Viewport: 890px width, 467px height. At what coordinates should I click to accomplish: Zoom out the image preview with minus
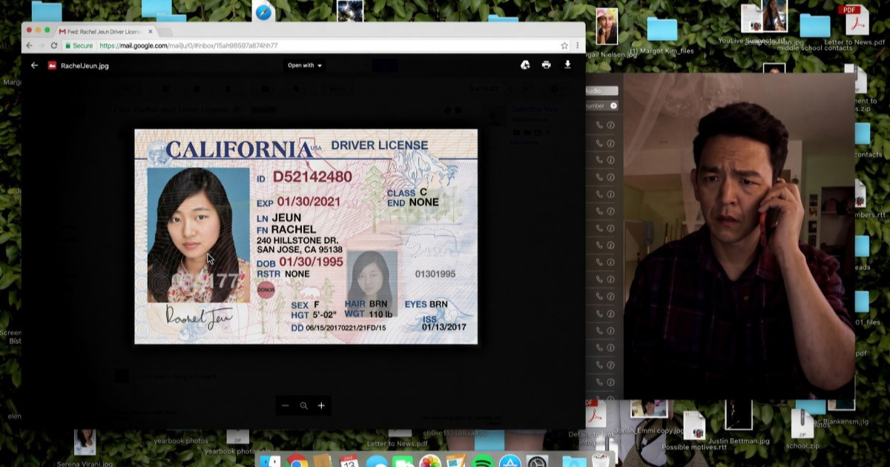[x=286, y=405]
